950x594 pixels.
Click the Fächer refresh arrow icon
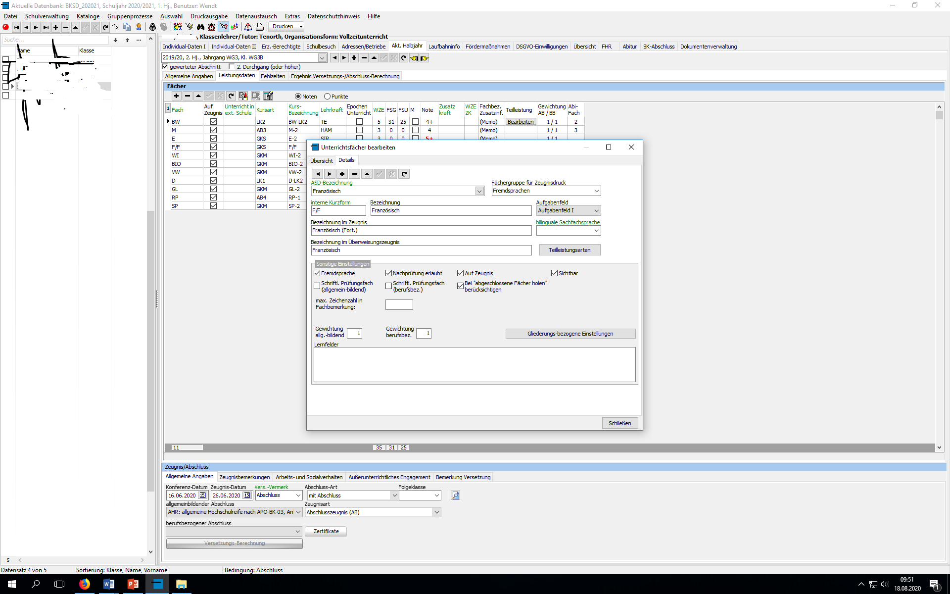tap(231, 96)
